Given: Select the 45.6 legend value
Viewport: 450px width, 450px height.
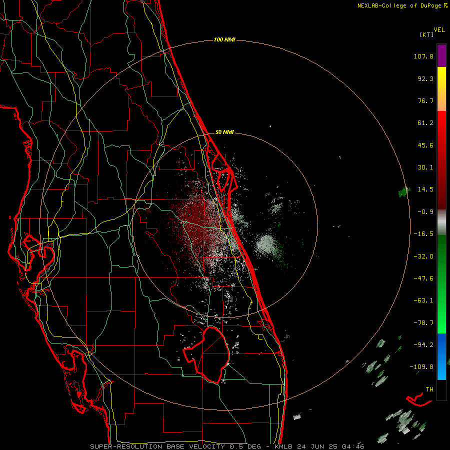Looking at the screenshot, I should click(425, 145).
